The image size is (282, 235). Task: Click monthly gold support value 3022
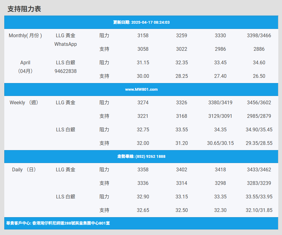(x=182, y=49)
